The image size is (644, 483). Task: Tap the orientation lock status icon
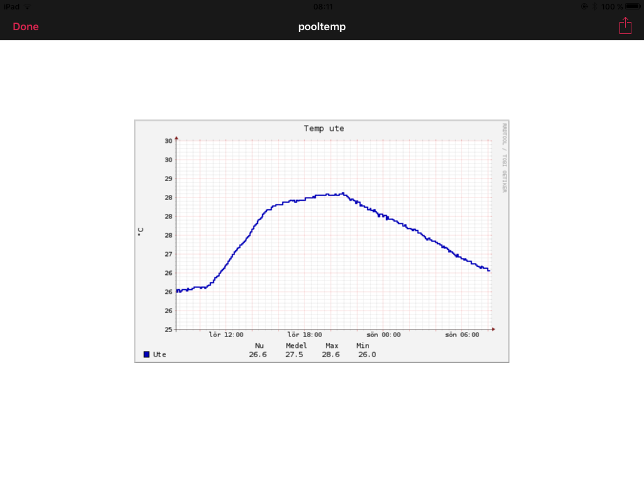click(x=584, y=6)
